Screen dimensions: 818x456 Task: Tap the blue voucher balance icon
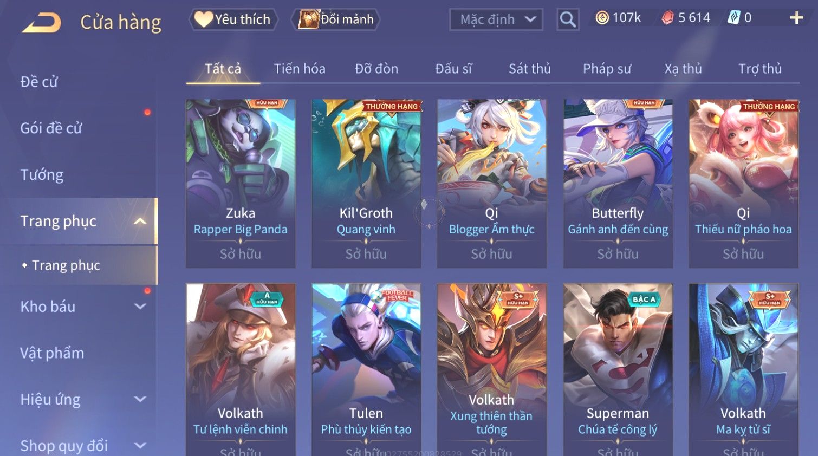(x=733, y=18)
